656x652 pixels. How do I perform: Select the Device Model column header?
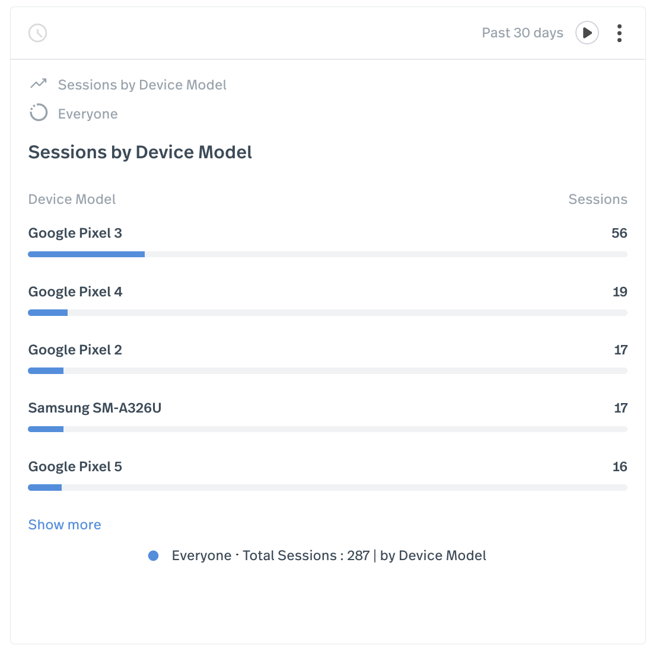pyautogui.click(x=72, y=199)
